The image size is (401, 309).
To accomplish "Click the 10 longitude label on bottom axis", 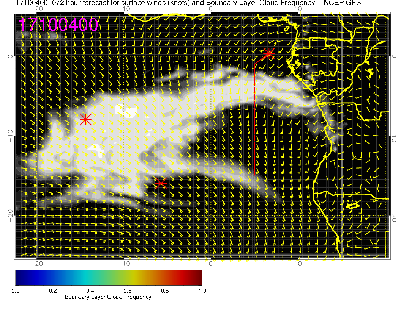I will pyautogui.click(x=298, y=264).
